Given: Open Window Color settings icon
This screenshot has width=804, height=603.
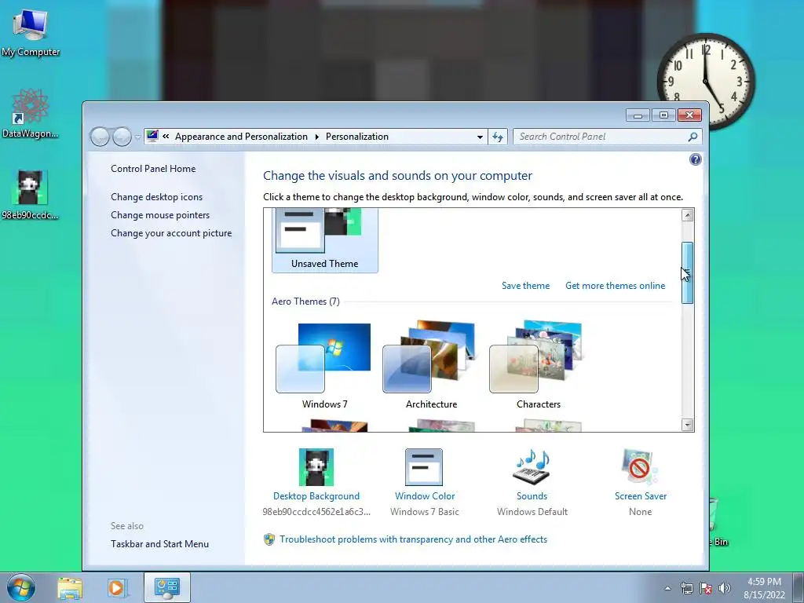Looking at the screenshot, I should click(424, 467).
